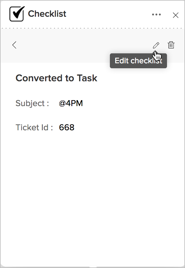Click the dark Edit checklist tooltip
Viewport: 185px width, 268px height.
[138, 61]
